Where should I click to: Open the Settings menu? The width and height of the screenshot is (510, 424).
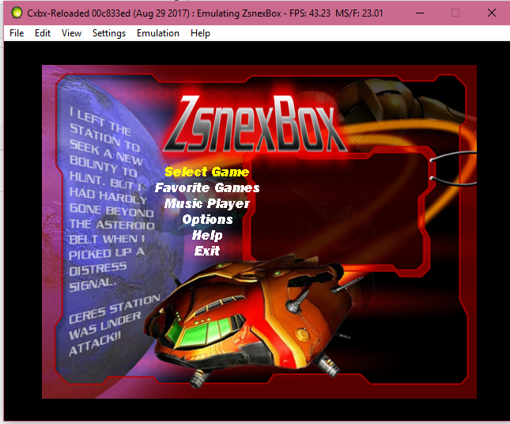click(109, 33)
